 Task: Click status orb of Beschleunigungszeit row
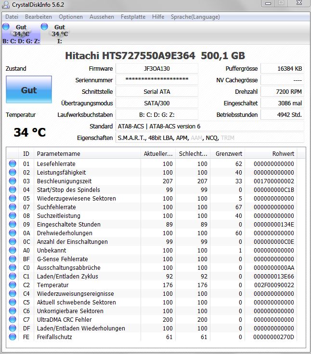point(13,181)
